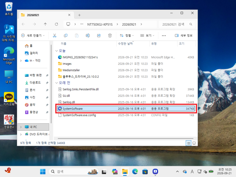
Task: Select SystemSoftware.exe.config file
Action: pos(126,115)
